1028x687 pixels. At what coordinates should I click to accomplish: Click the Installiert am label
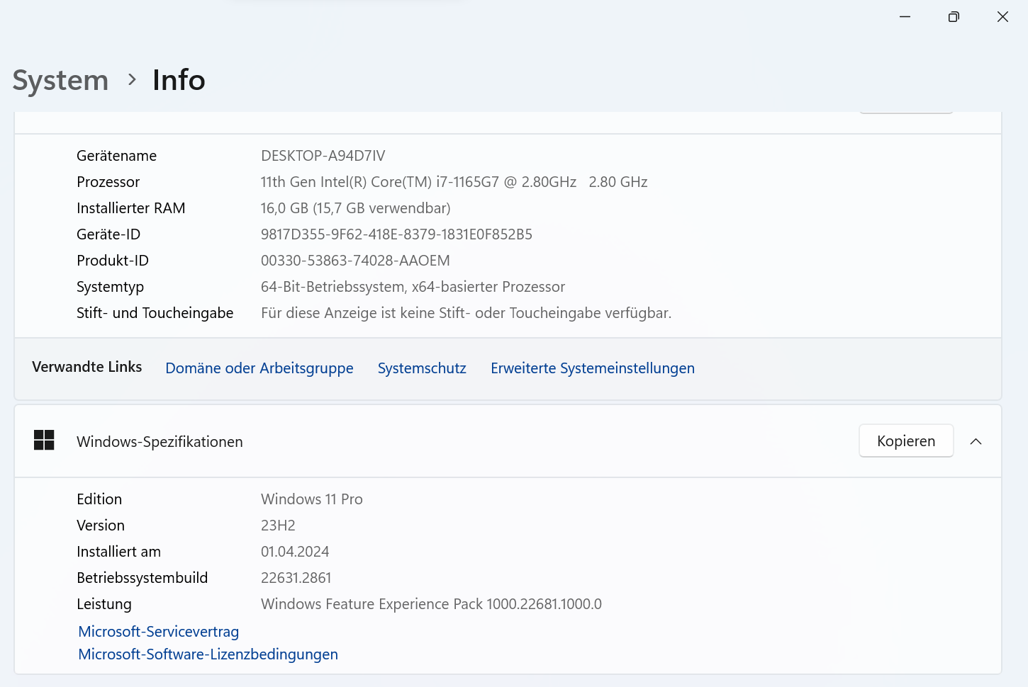click(x=119, y=552)
